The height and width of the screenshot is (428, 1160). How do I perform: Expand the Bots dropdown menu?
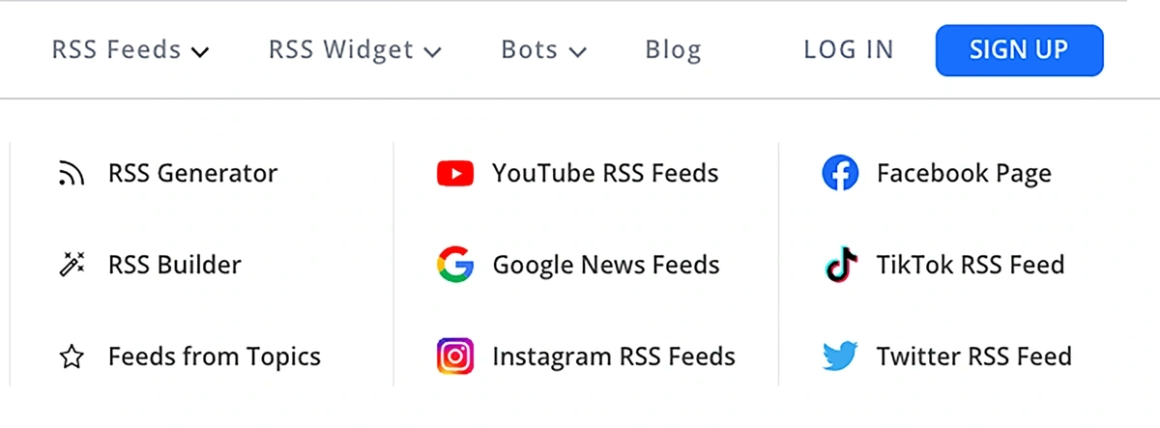coord(543,49)
